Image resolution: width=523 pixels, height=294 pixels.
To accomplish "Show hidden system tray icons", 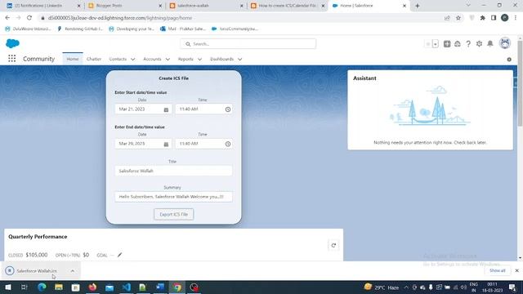I will 406,287.
